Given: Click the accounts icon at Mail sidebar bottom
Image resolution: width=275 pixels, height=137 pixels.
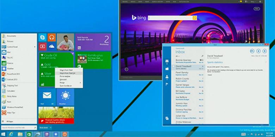Looking at the screenshot, I should (x=167, y=118).
